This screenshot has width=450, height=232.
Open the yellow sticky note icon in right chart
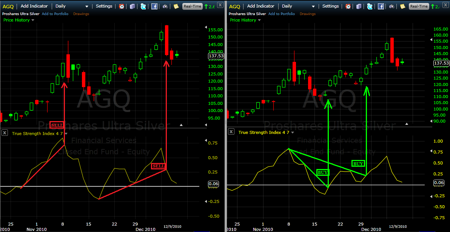pos(403,6)
